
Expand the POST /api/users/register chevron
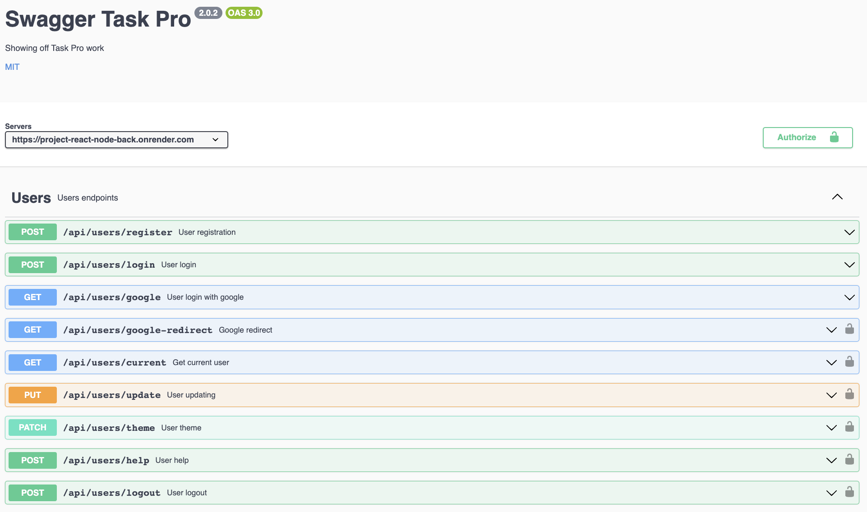coord(849,232)
